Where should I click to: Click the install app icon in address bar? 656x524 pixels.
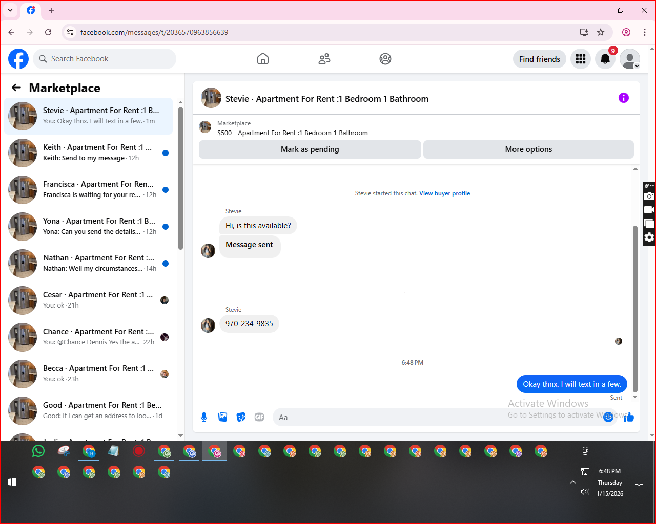(x=584, y=32)
